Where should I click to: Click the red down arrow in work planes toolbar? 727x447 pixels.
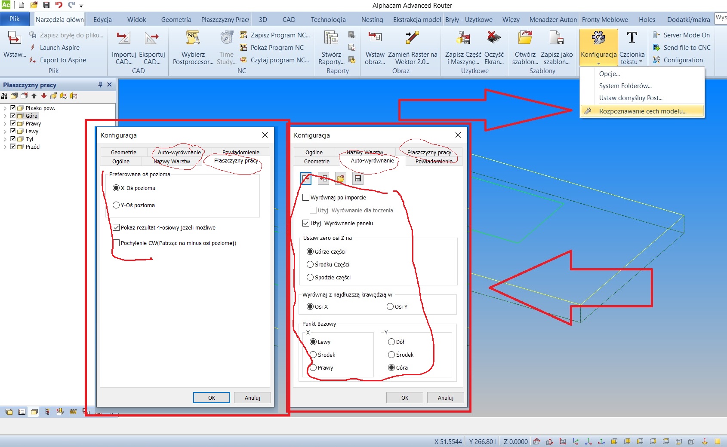(x=44, y=96)
